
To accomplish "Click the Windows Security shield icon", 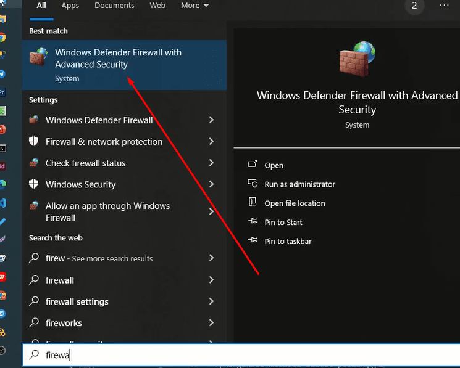I will [x=34, y=184].
